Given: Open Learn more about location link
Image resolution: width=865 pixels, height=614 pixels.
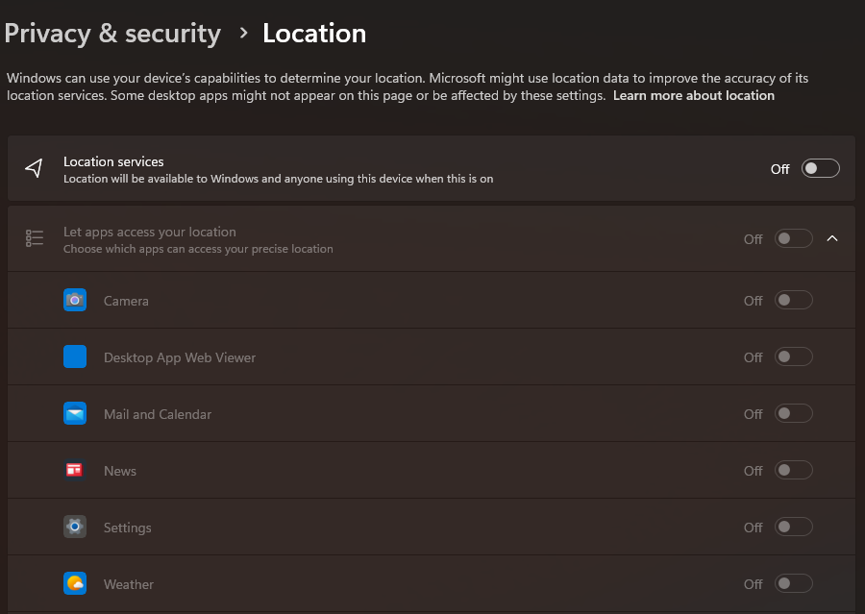Looking at the screenshot, I should click(x=693, y=95).
